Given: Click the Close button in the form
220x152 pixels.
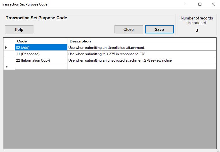Looking at the screenshot, I should pyautogui.click(x=128, y=29).
